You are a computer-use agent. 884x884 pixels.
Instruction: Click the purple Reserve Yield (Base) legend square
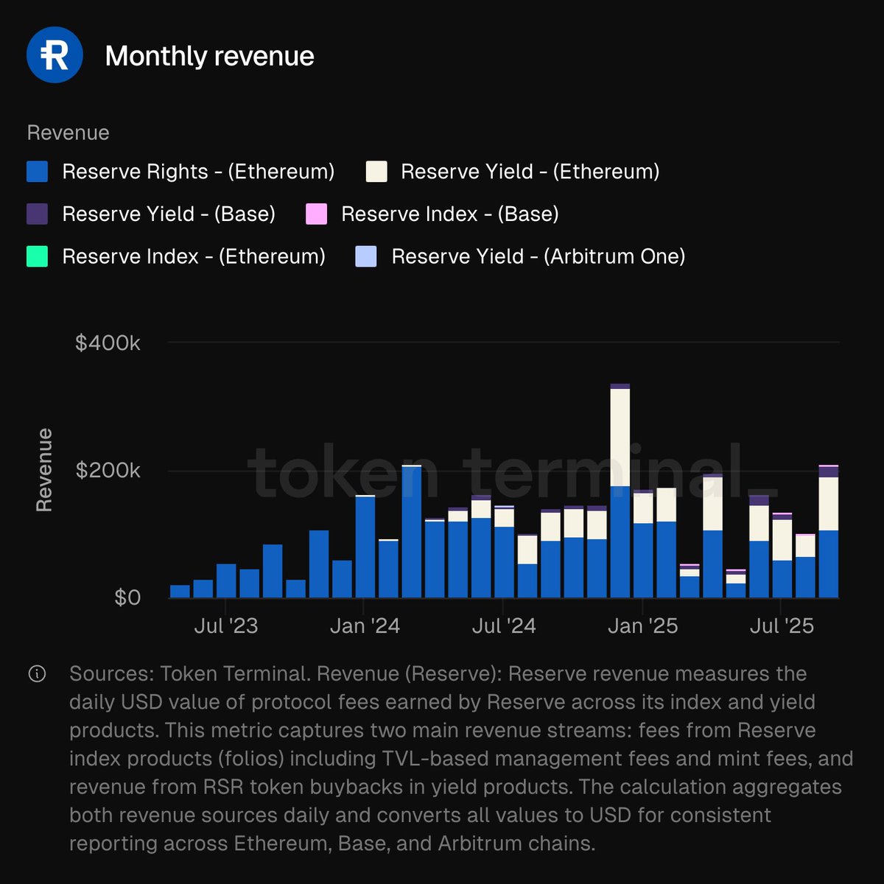click(36, 214)
